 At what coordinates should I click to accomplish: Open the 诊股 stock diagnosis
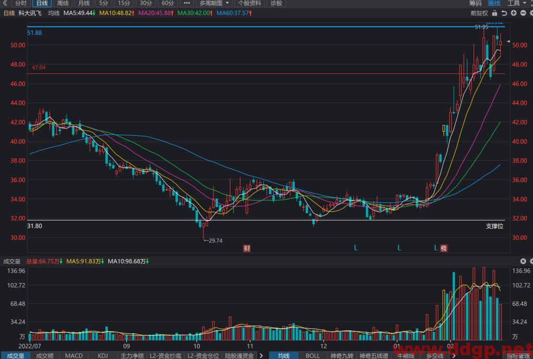pos(276,4)
